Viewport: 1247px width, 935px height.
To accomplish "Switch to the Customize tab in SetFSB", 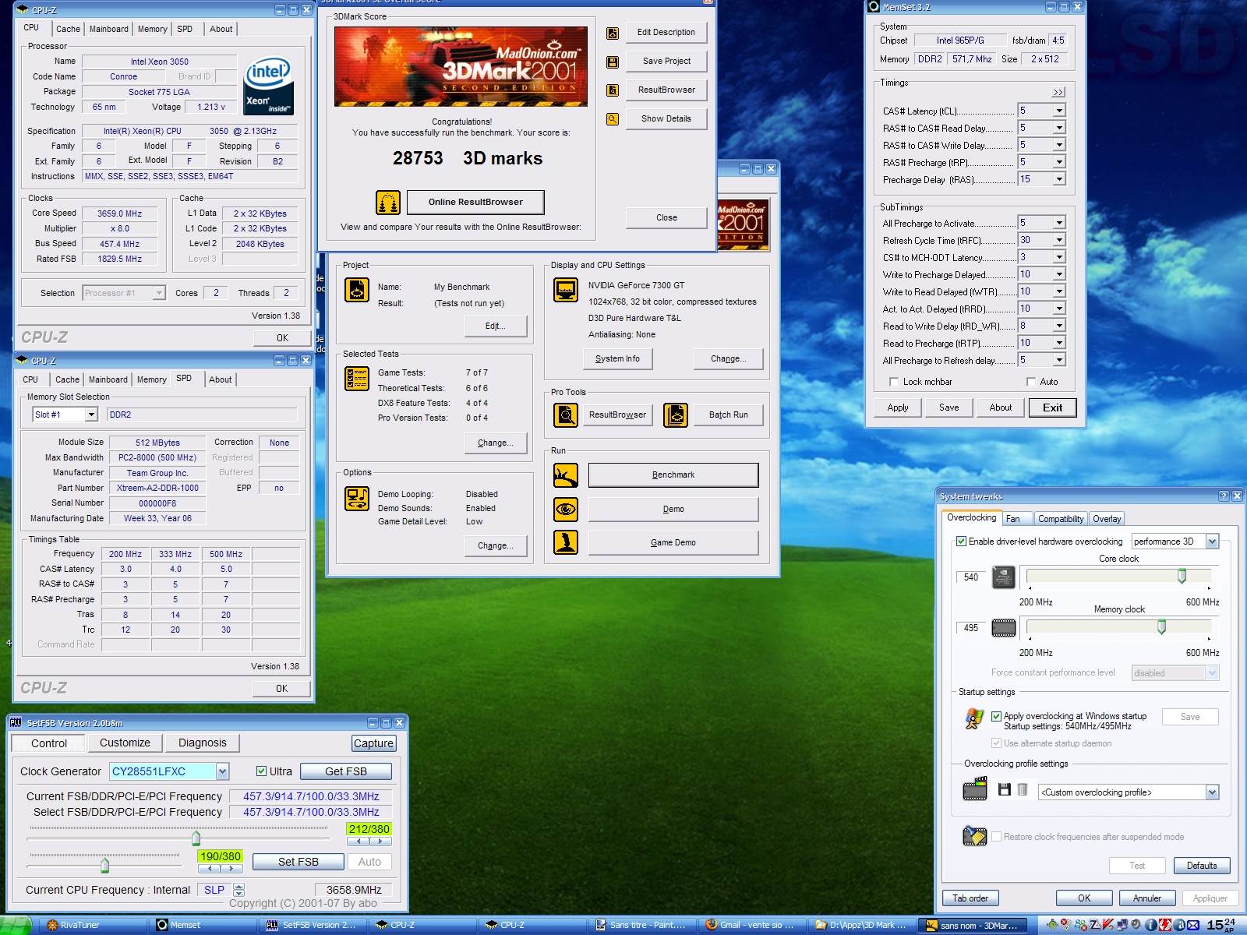I will pyautogui.click(x=125, y=743).
